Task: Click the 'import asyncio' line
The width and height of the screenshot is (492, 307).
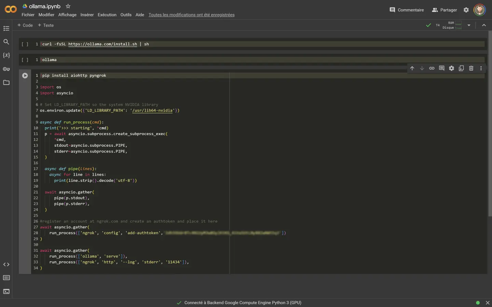Action: 57,93
